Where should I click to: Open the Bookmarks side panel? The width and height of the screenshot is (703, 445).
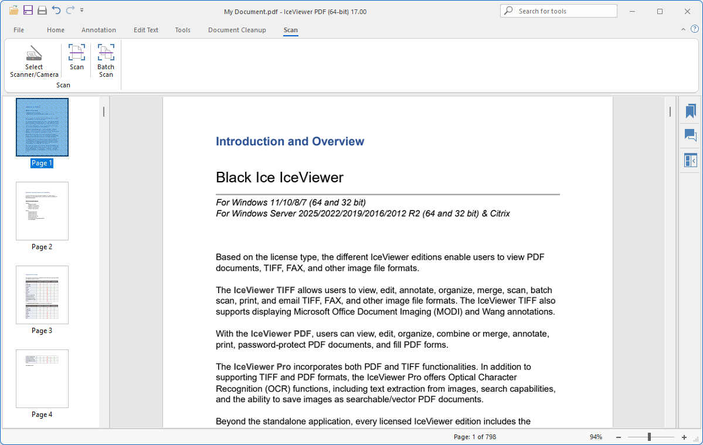pyautogui.click(x=690, y=111)
